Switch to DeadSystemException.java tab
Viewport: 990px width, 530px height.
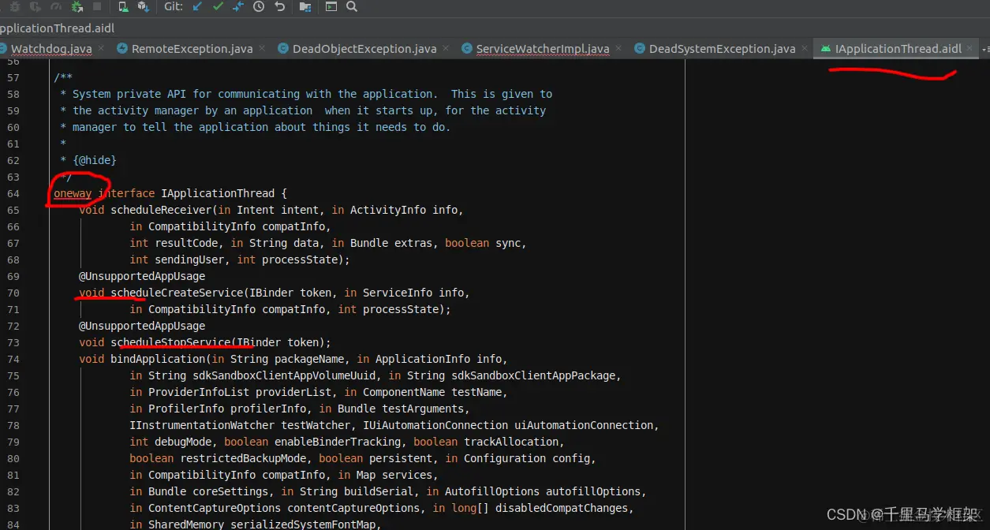point(722,48)
